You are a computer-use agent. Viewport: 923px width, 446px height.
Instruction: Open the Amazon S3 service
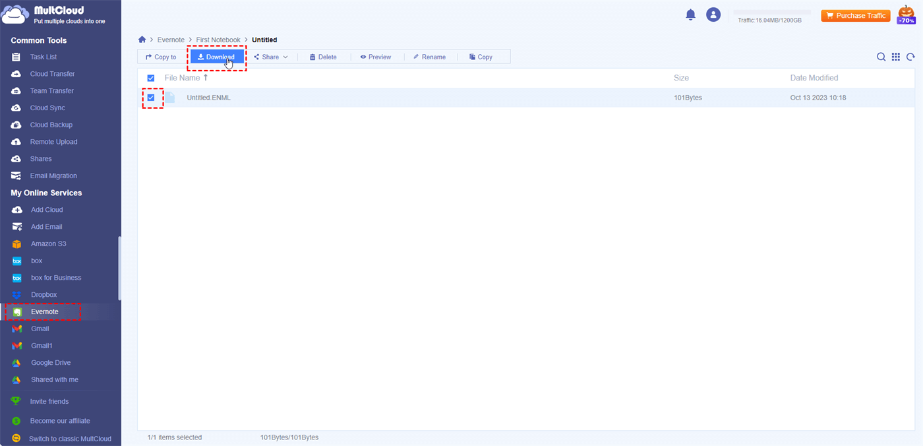click(48, 244)
